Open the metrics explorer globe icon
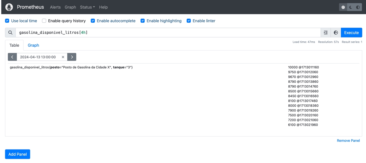 [x=336, y=33]
